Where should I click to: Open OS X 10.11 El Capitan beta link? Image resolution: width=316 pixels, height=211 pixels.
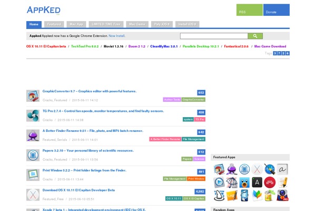click(46, 46)
